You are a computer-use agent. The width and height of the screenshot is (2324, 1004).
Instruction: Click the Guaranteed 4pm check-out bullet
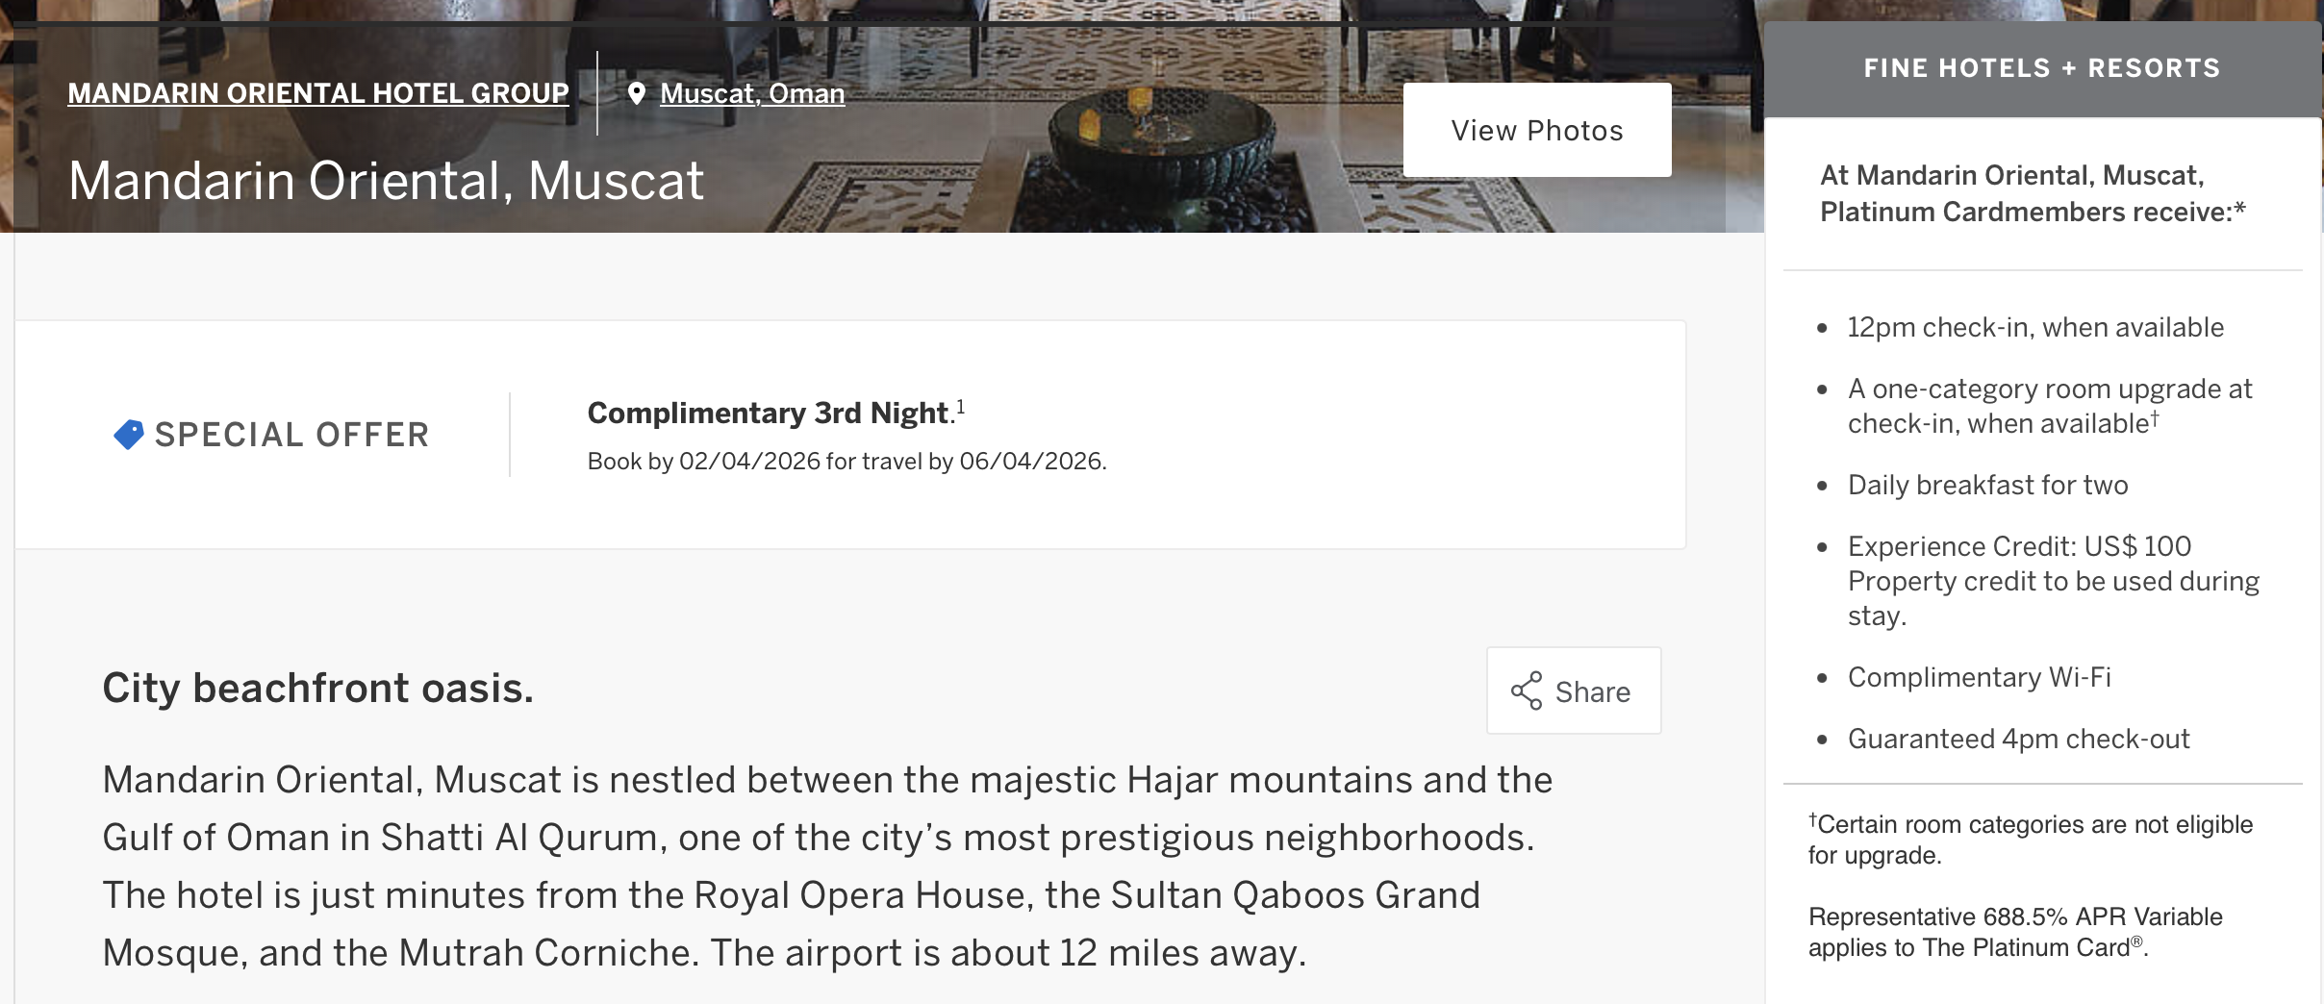point(2018,739)
